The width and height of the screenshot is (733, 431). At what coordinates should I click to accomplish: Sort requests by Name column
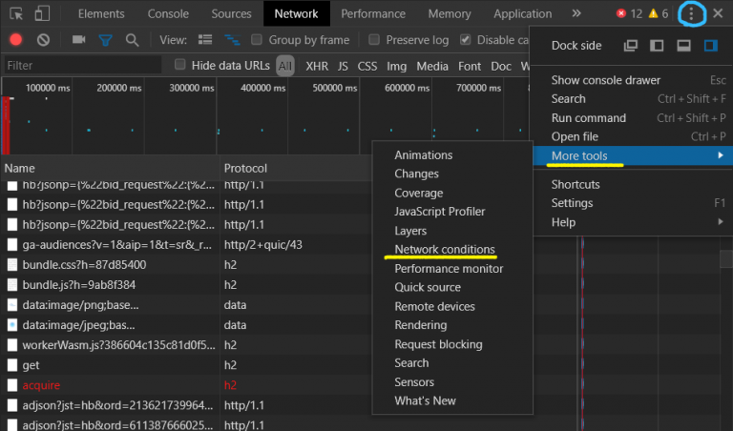pos(111,168)
